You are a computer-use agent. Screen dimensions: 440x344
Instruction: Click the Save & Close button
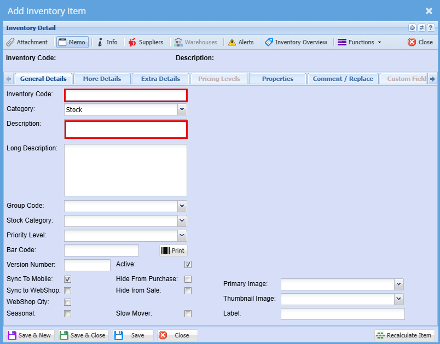tap(83, 335)
